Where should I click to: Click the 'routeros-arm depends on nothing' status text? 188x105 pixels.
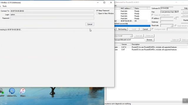(x=117, y=104)
